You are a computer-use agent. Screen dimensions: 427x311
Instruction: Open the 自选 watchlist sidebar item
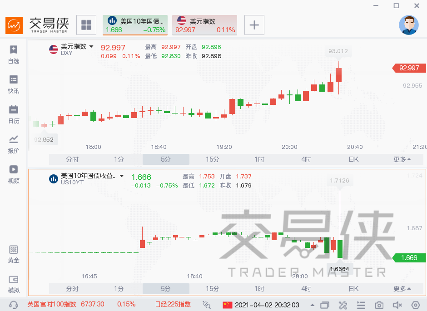(x=13, y=54)
